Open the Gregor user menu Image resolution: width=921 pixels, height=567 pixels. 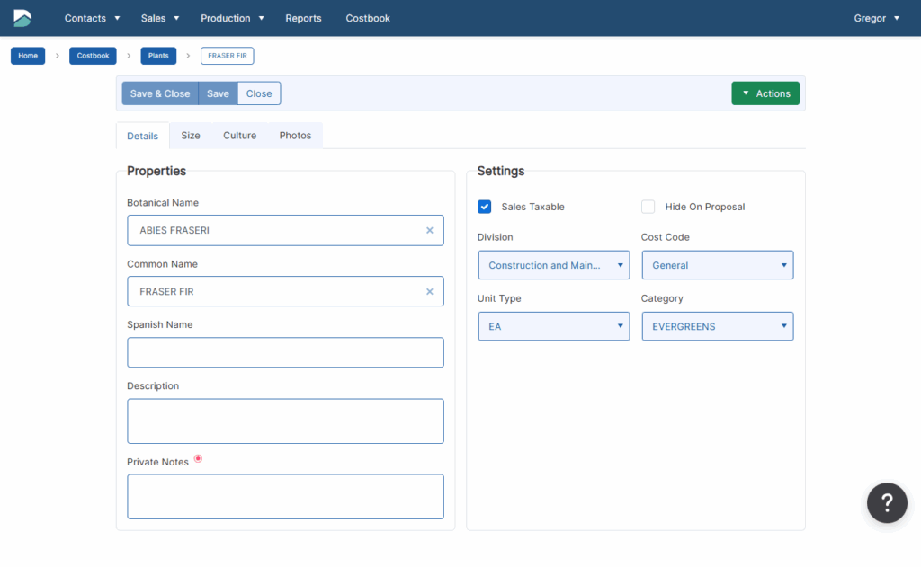coord(876,18)
